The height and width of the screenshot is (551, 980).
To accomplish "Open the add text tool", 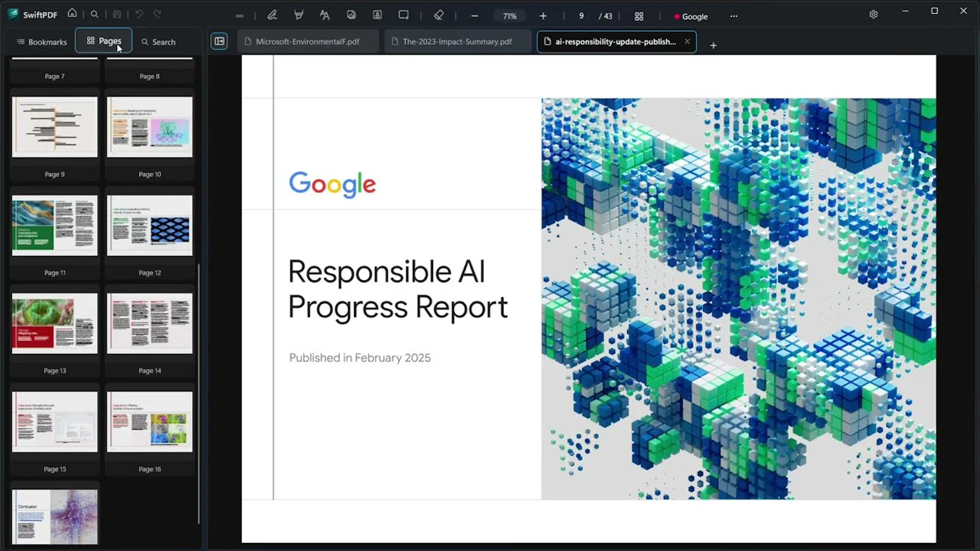I will point(325,15).
